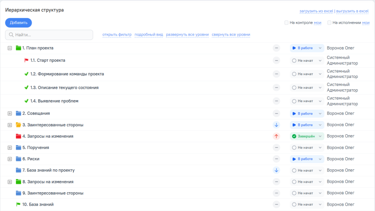Click green folder icon of План проекта
Viewport: 375px width, 211px height.
[18, 48]
